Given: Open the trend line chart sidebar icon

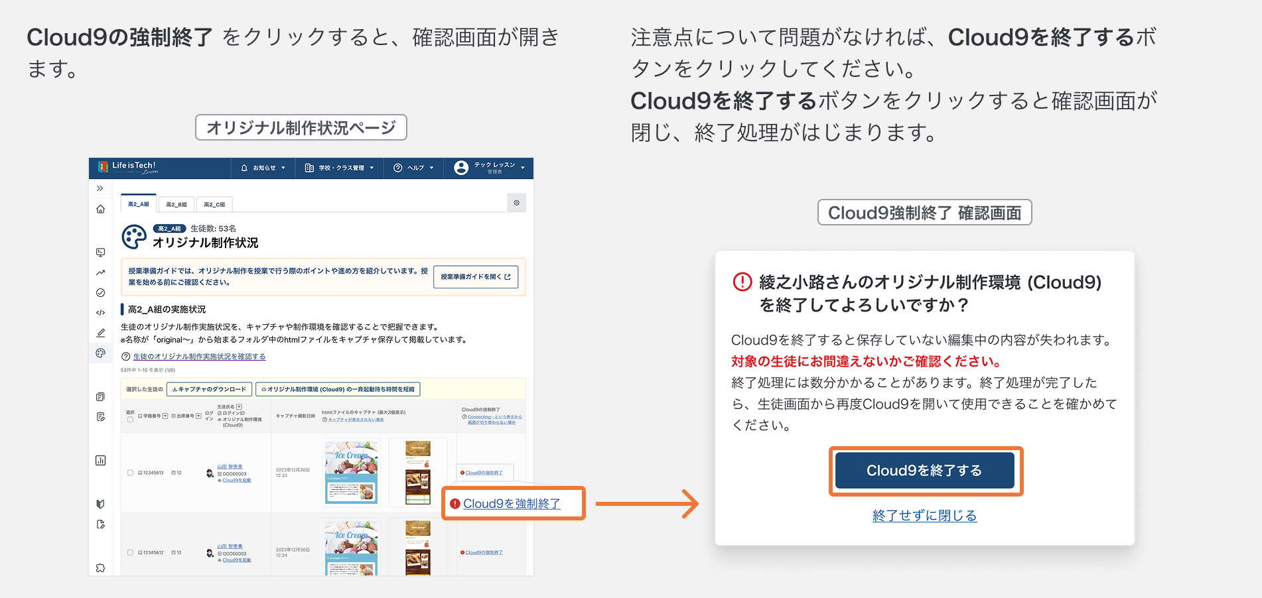Looking at the screenshot, I should tap(100, 272).
